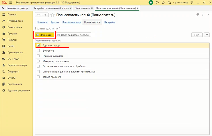Click the Администратор user name in header

pos(181,3)
